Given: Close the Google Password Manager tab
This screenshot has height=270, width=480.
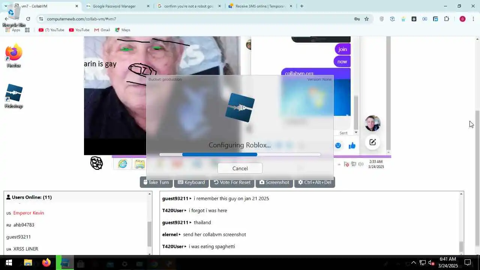Looking at the screenshot, I should point(148,6).
